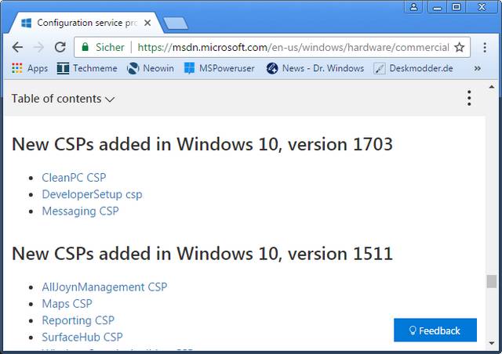
Task: Open the AllJoynManagement CSP link
Action: pyautogui.click(x=104, y=287)
